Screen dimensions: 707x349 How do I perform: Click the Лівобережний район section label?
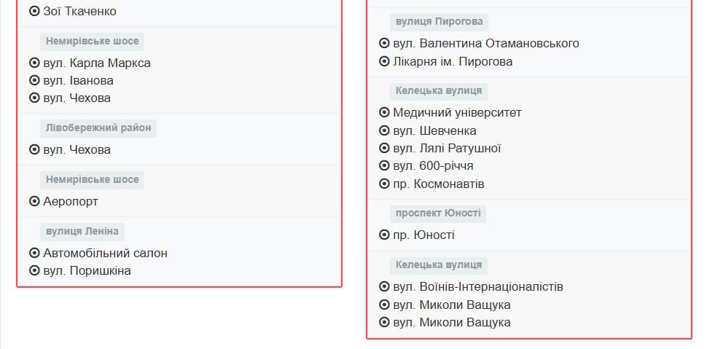click(x=98, y=128)
